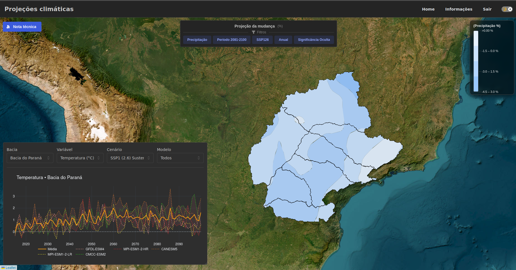Click the Significância Oculta button
516x270 pixels.
(314, 40)
